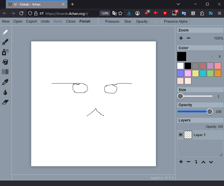Show previous color palette
This screenshot has width=224, height=186.
click(x=212, y=56)
